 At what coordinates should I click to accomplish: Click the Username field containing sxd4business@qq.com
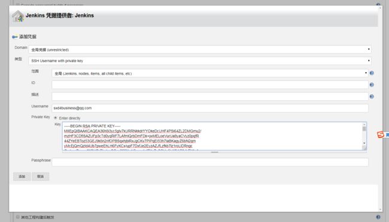(210, 108)
